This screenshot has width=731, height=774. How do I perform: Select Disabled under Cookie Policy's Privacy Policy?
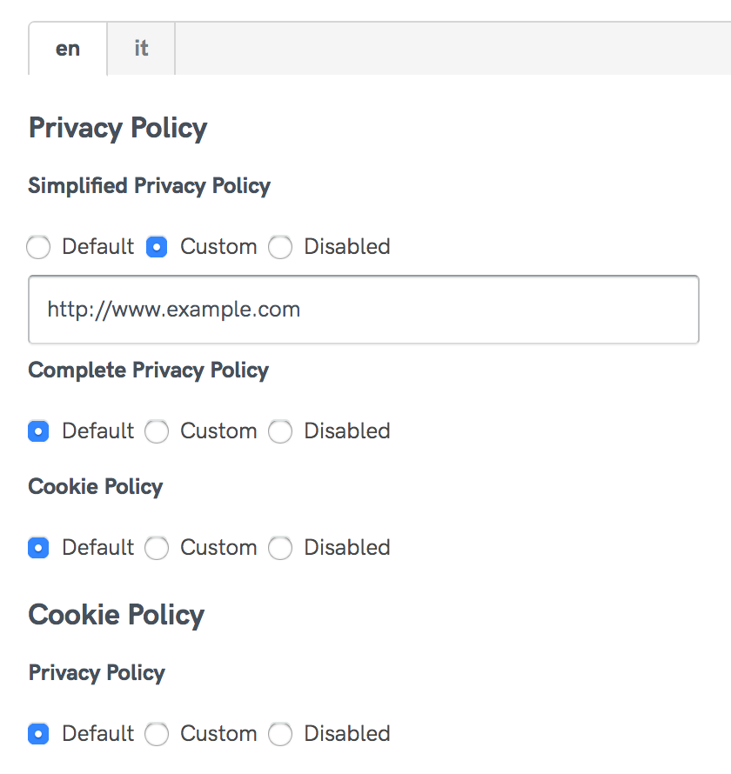280,733
